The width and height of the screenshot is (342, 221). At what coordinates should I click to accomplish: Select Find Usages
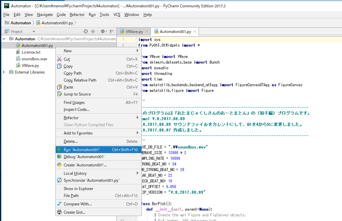(x=99, y=102)
